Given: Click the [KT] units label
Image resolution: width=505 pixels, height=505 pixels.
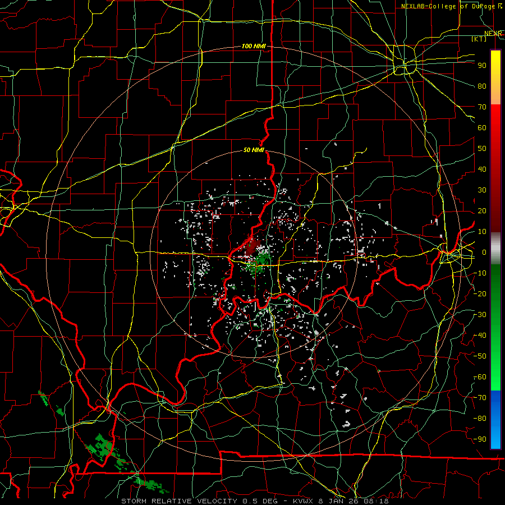Looking at the screenshot, I should 479,39.
